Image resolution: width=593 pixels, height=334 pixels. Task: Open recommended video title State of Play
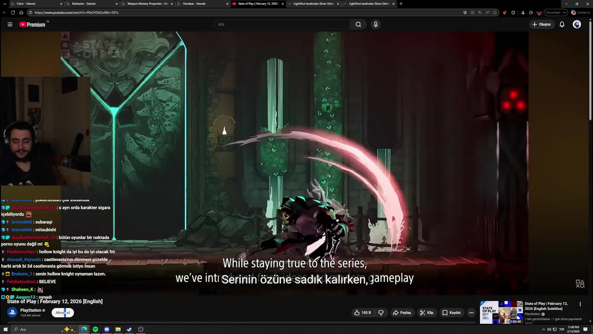(x=546, y=306)
